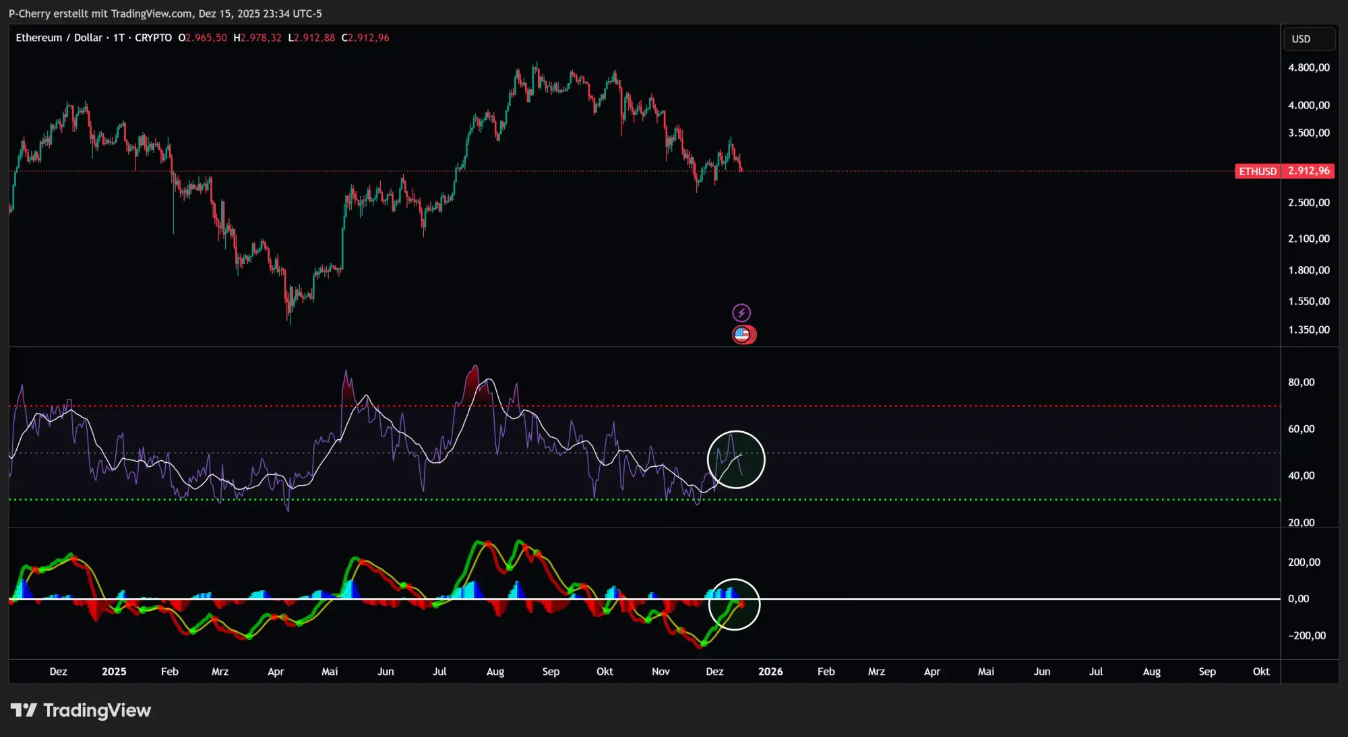
Task: Click the purple lightning bolt event icon
Action: pos(741,312)
